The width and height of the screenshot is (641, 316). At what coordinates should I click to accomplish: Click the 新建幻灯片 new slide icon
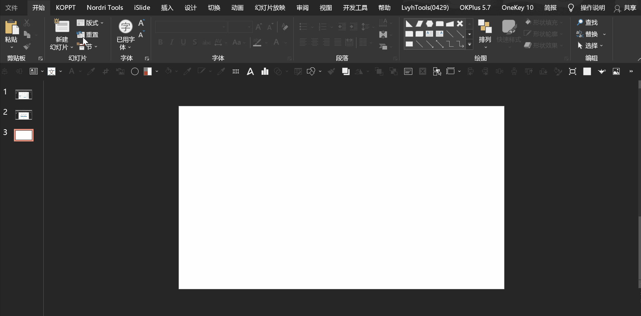pos(62,26)
